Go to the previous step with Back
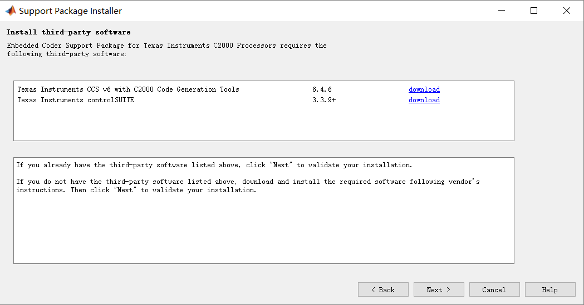Screen dimensions: 584x305 [x=383, y=289]
